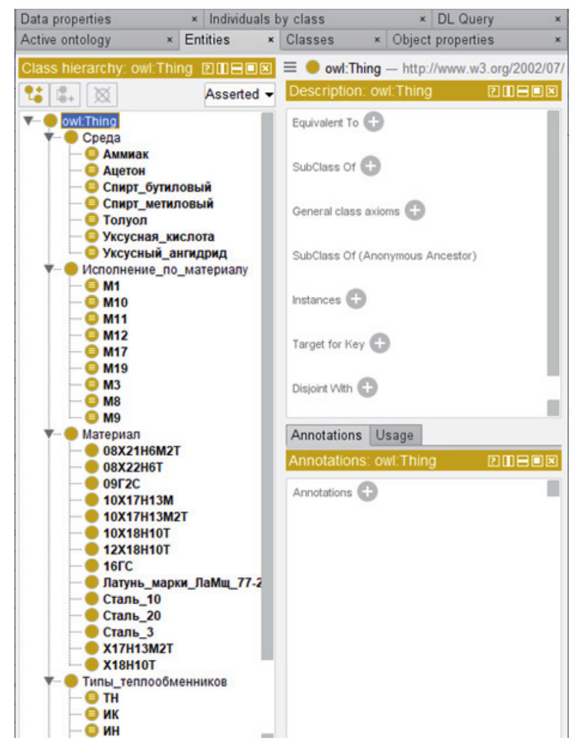Add a General class axiom via plus
The width and height of the screenshot is (582, 754).
[x=415, y=210]
